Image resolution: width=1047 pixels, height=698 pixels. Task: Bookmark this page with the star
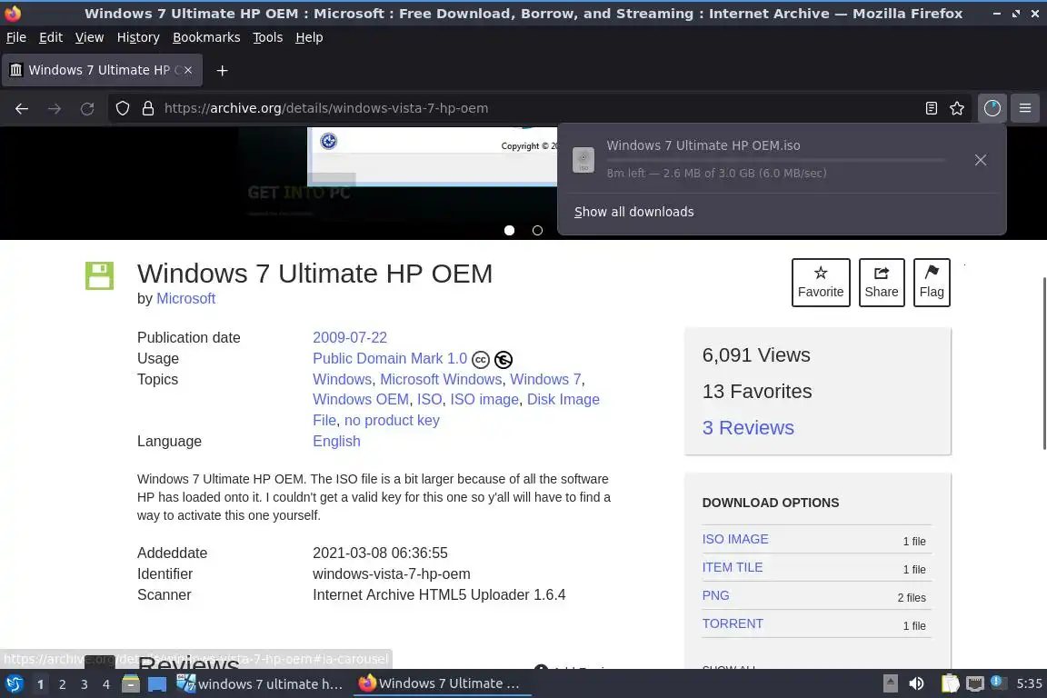point(957,108)
